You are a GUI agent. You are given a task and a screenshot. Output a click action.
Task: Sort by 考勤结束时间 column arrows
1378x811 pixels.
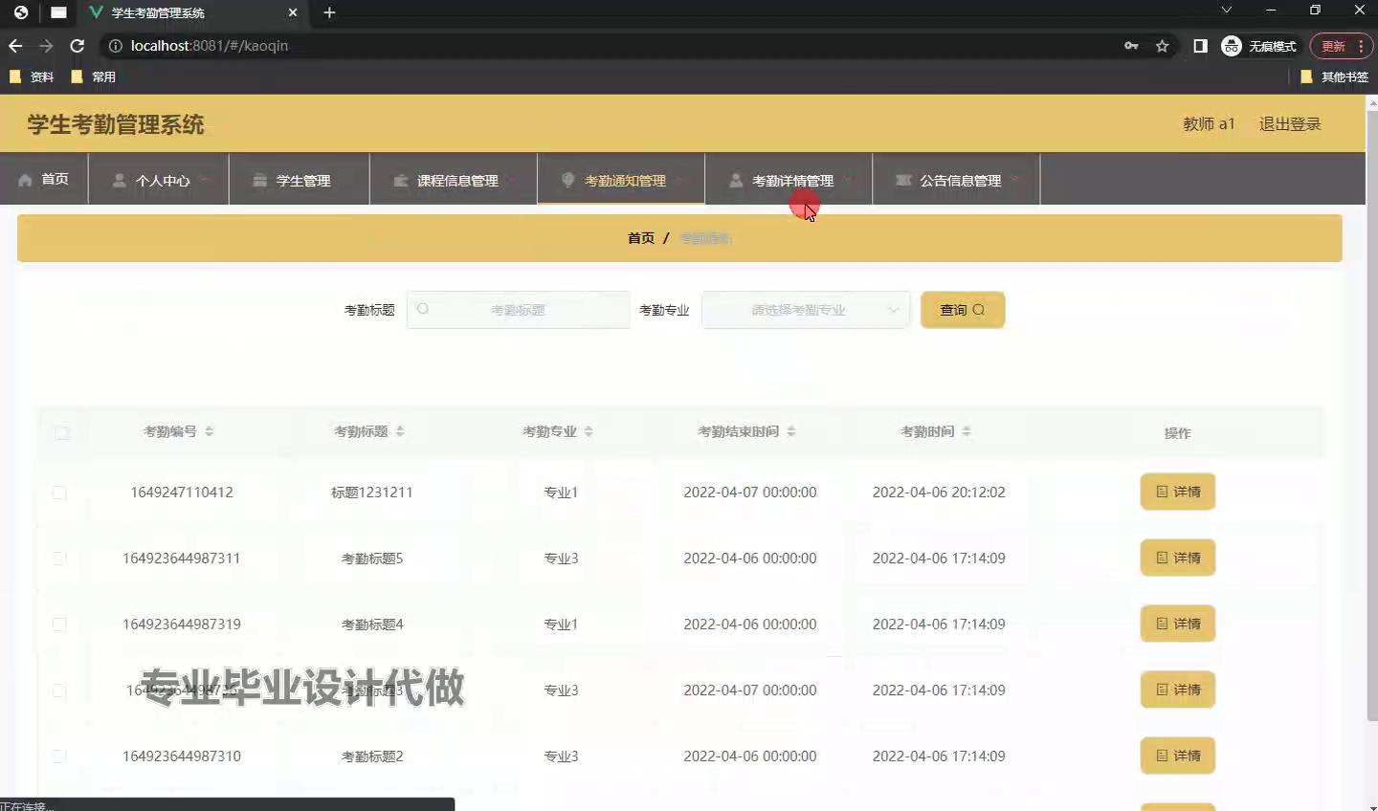pyautogui.click(x=791, y=432)
